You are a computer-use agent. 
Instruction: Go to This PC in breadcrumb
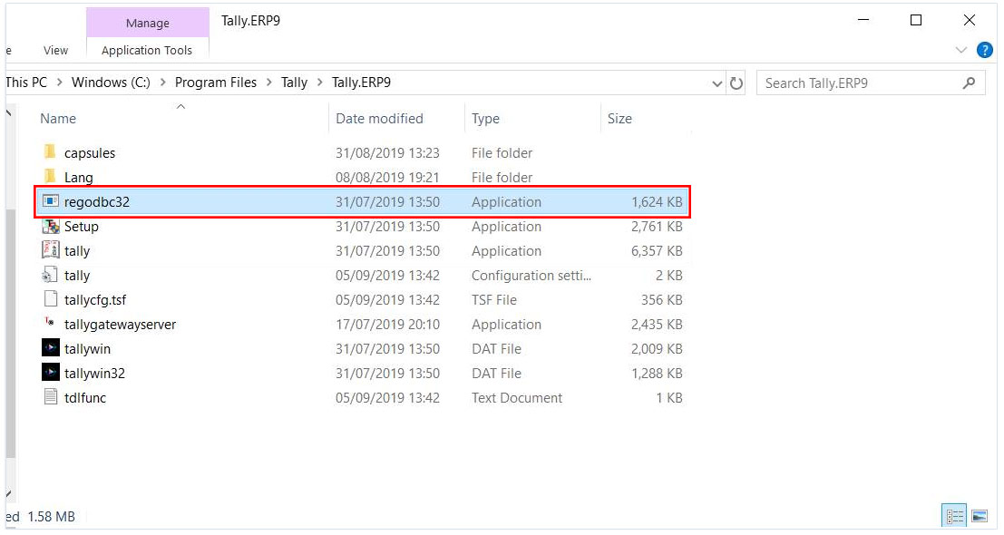[26, 83]
